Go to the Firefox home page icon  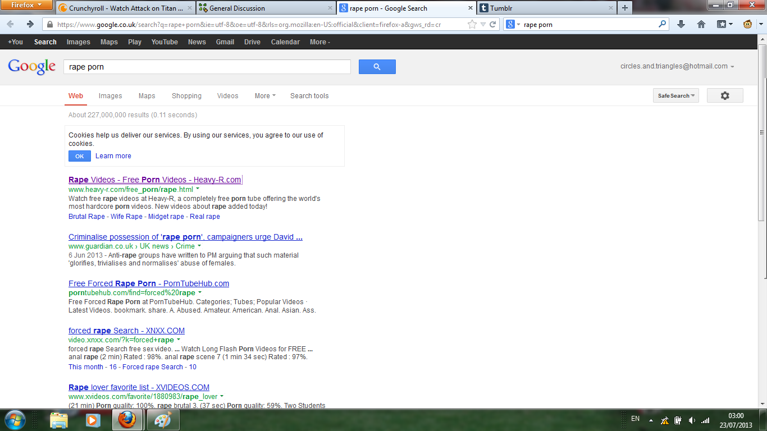(x=701, y=24)
